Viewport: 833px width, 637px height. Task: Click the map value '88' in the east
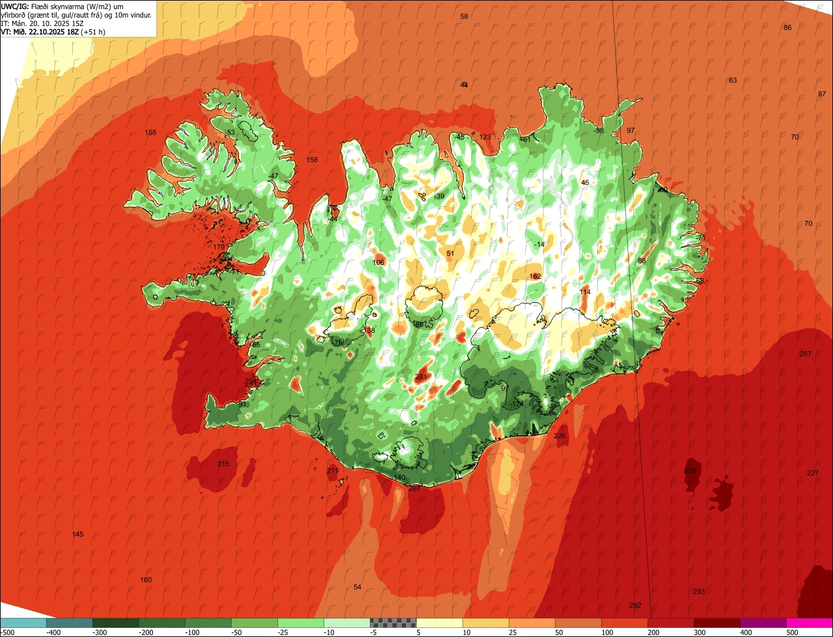pos(642,261)
